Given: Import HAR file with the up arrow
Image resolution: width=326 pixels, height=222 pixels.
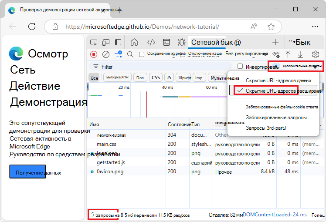Looking at the screenshot, I should tap(288, 54).
